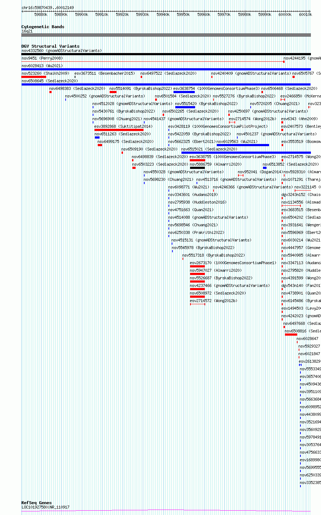Screen dimensions: 321x515
Task: Open variant nsv4240409 (gnomADStructuralVariants)
Action: [251, 73]
